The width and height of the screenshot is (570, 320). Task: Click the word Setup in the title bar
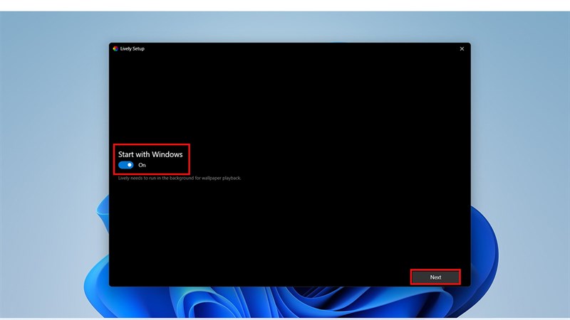138,48
